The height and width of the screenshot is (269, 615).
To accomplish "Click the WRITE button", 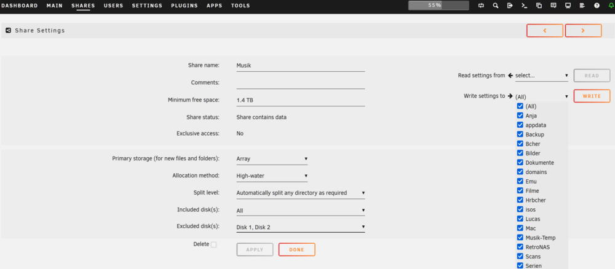I will click(592, 96).
